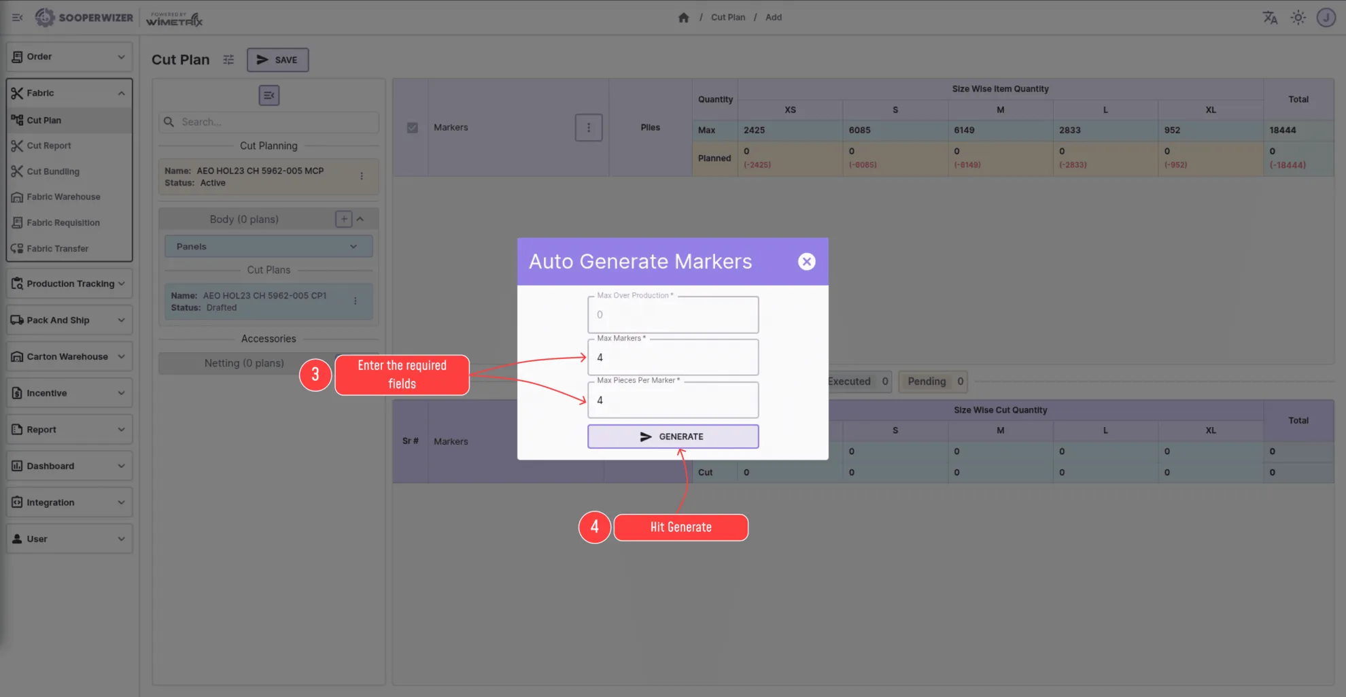Expand the Production Tracking menu
1346x697 pixels.
[x=69, y=284]
